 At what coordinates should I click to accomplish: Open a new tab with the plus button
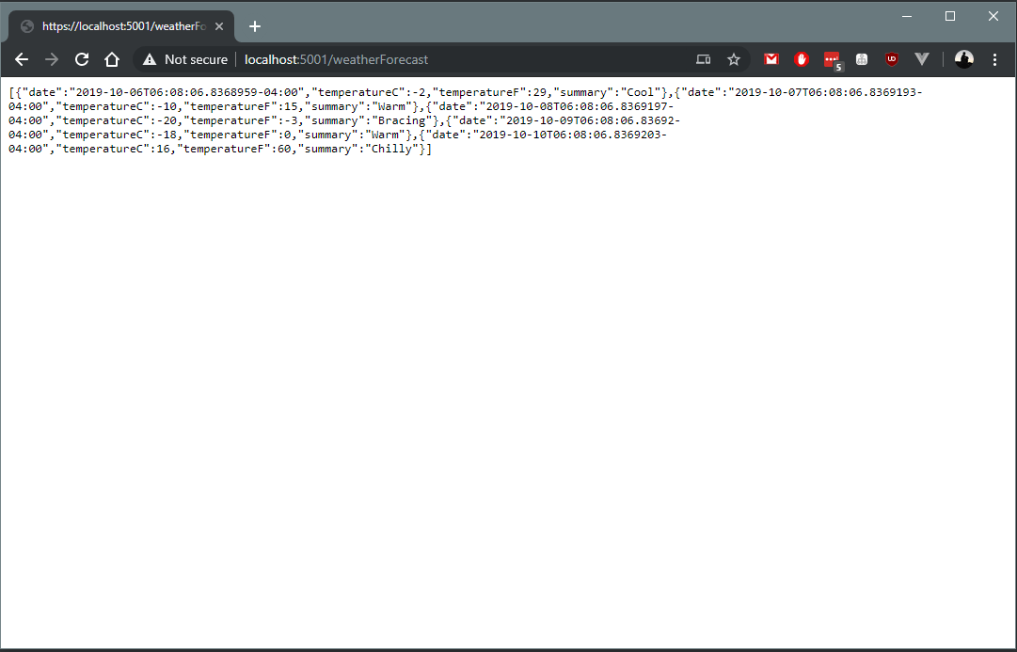pos(254,25)
